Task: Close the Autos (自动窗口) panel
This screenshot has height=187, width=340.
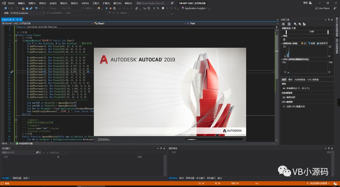Action: (x=164, y=148)
